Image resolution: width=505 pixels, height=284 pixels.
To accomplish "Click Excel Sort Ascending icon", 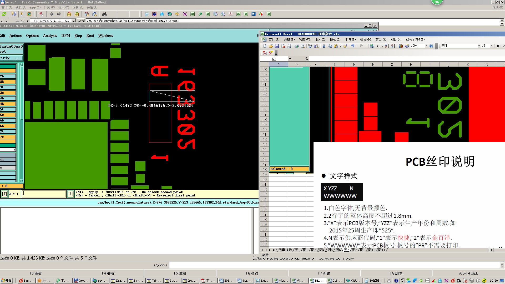I will tap(387, 46).
